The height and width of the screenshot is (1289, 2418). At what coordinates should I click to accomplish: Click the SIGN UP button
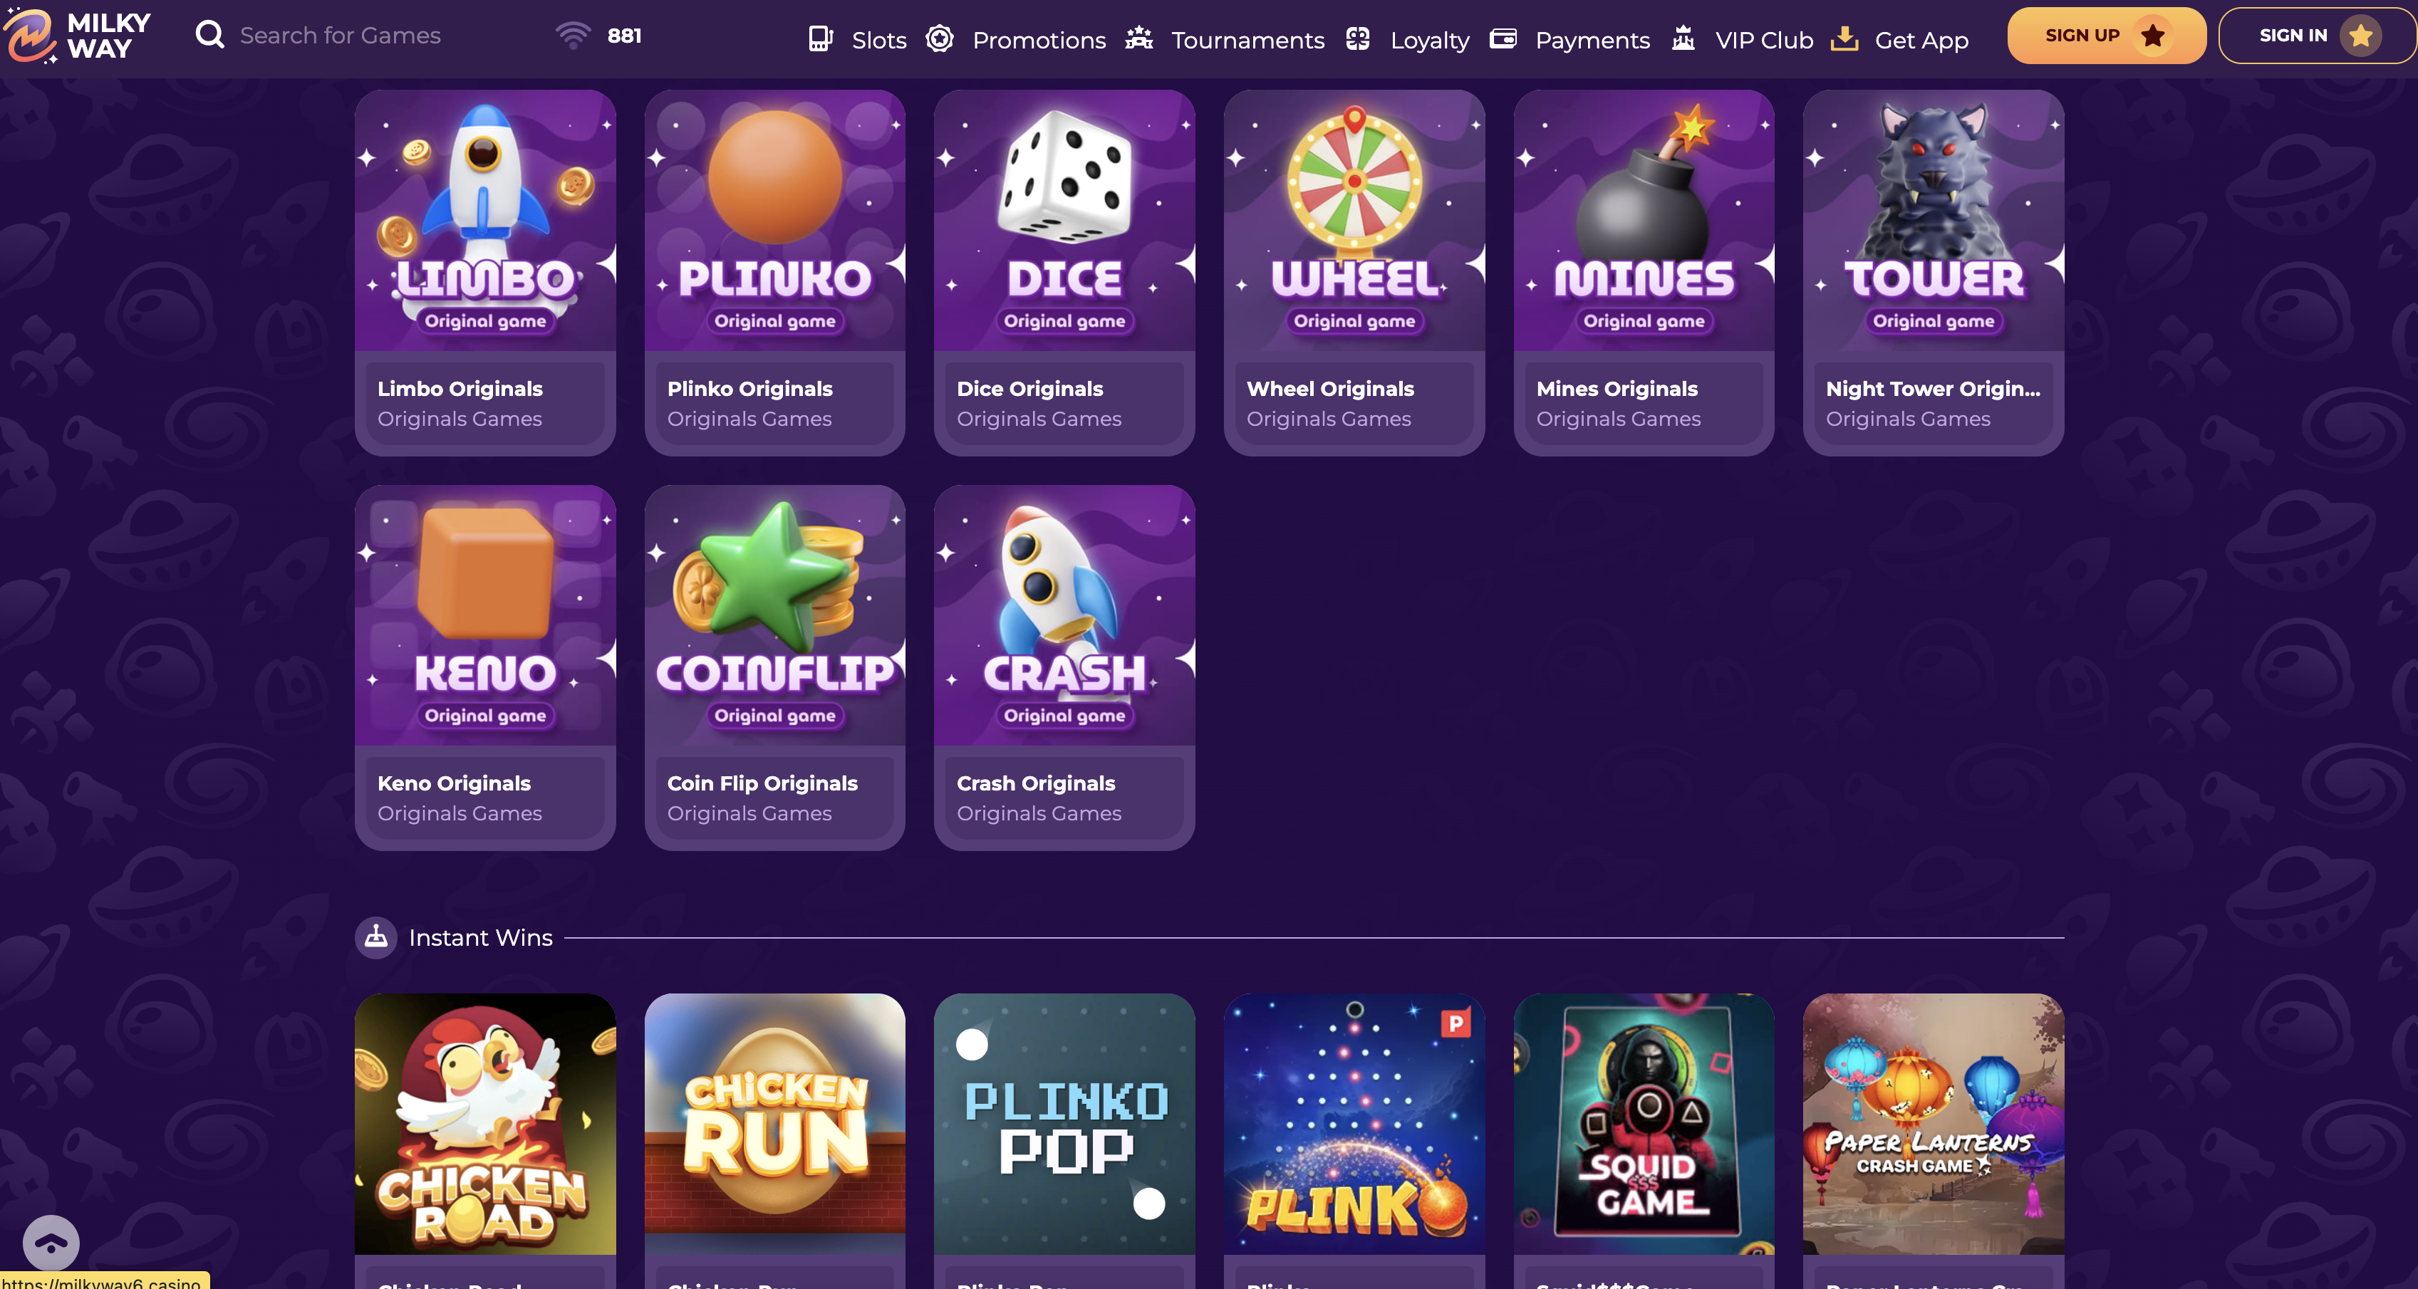(x=2107, y=36)
